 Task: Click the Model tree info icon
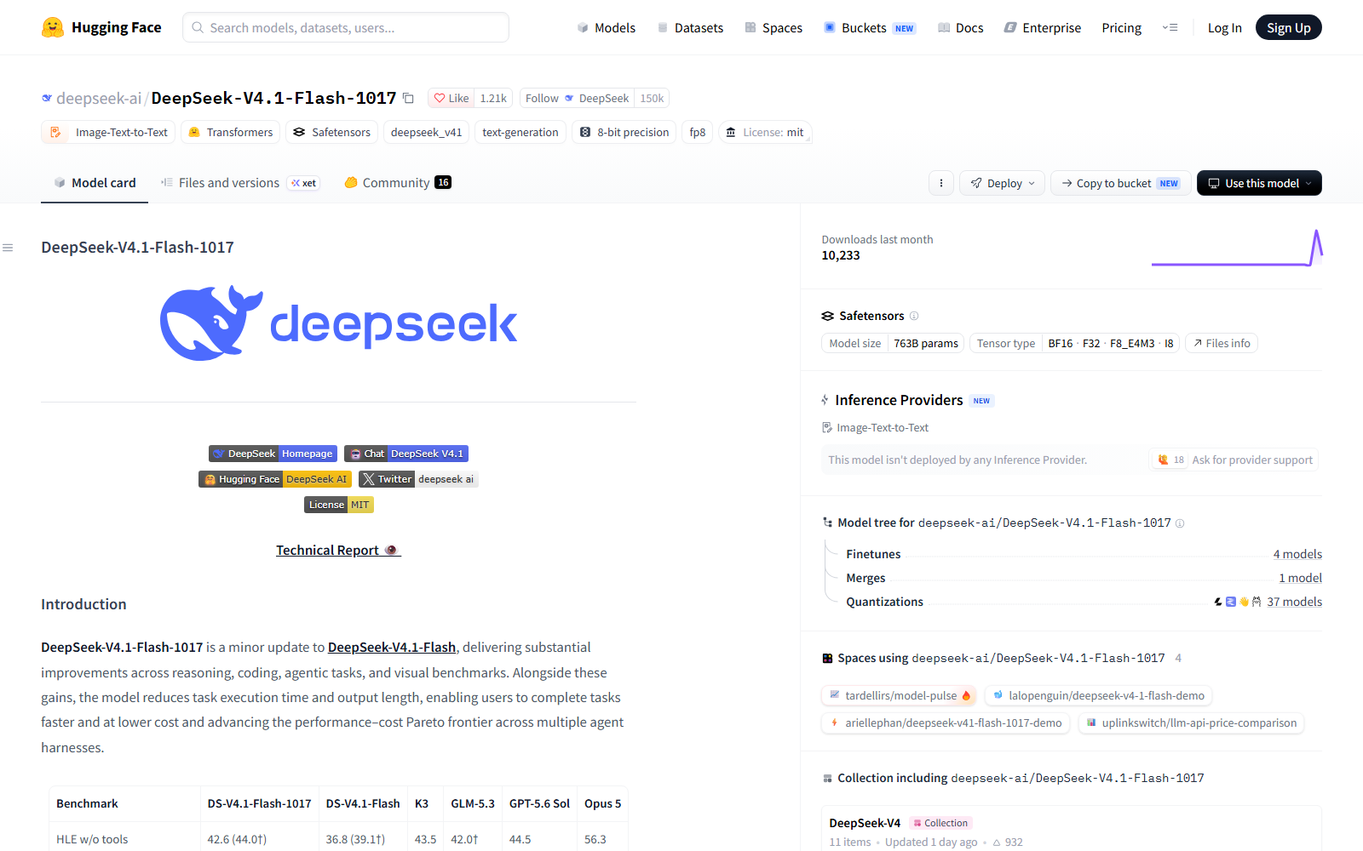[x=1180, y=523]
